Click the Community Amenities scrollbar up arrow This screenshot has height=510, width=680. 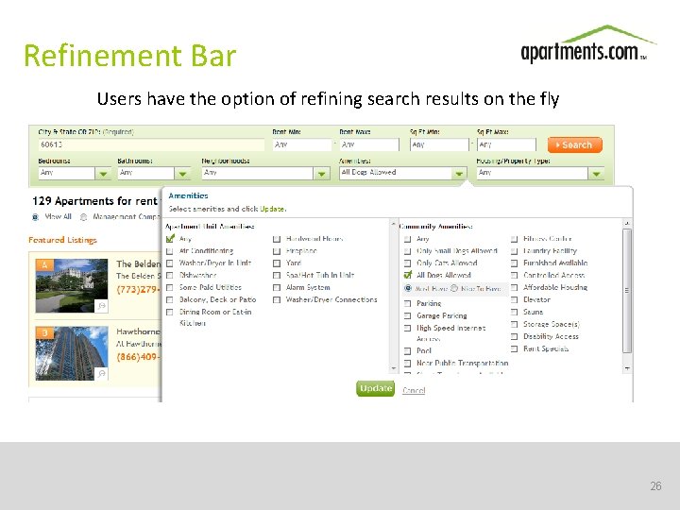pyautogui.click(x=627, y=223)
